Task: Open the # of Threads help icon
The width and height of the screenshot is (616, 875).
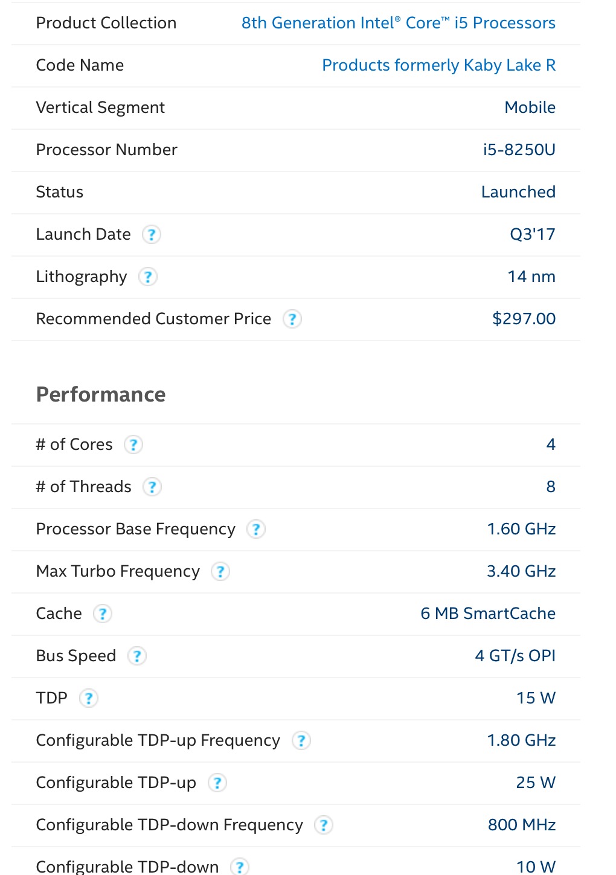Action: [x=152, y=487]
